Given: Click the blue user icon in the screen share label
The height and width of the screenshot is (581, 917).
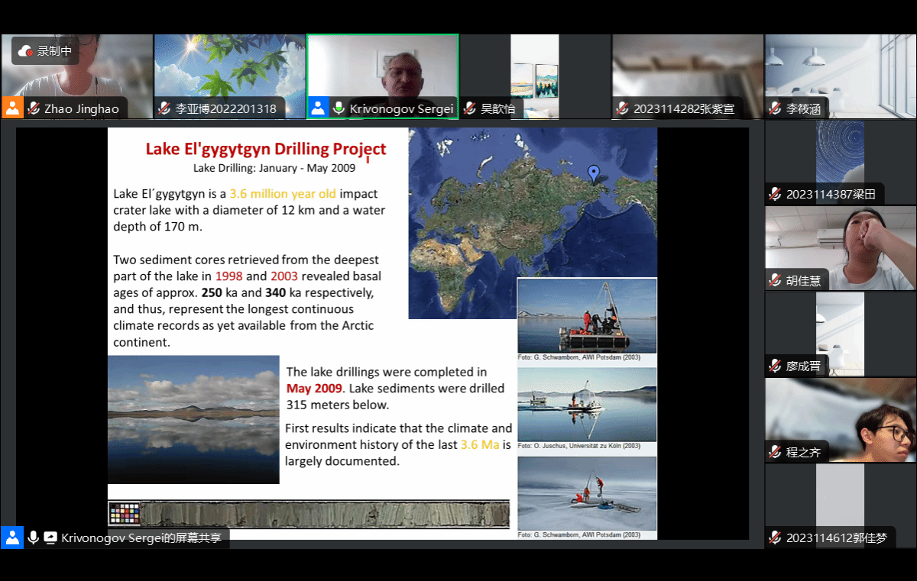Looking at the screenshot, I should [x=12, y=537].
